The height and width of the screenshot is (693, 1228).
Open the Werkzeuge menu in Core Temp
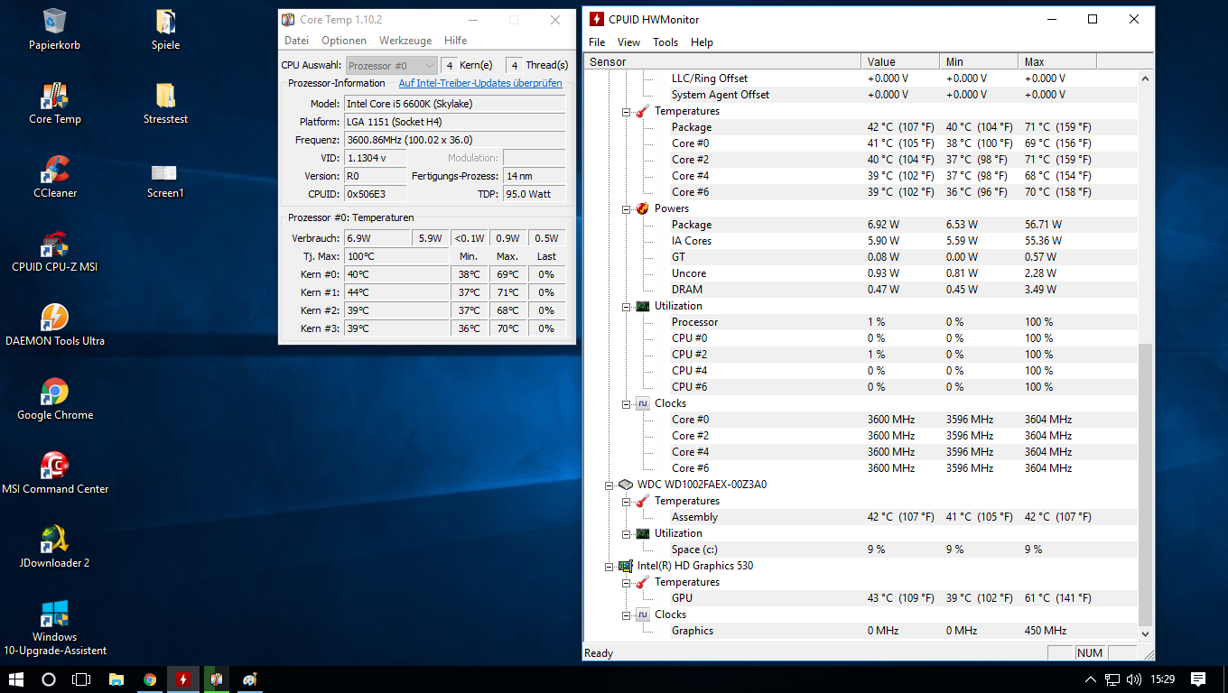click(x=405, y=41)
